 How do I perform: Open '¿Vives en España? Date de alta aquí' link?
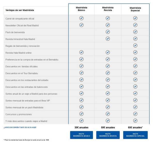20,127
